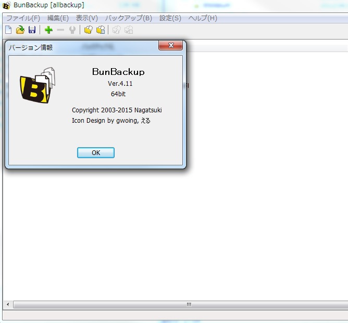Click the horizontal scrollbar left arrow
This screenshot has width=348, height=323.
[x=8, y=304]
